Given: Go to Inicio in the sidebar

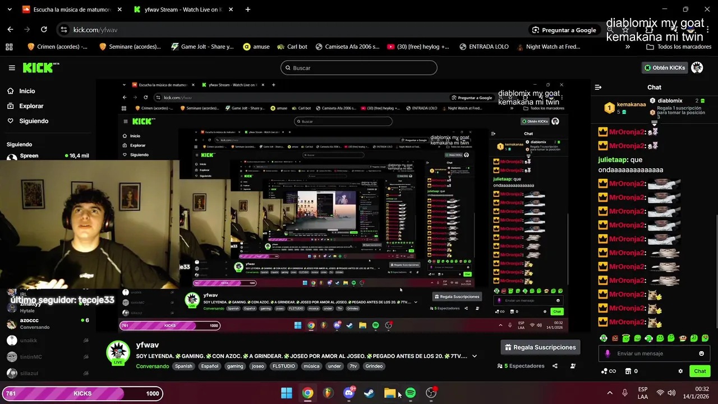Looking at the screenshot, I should [x=27, y=91].
